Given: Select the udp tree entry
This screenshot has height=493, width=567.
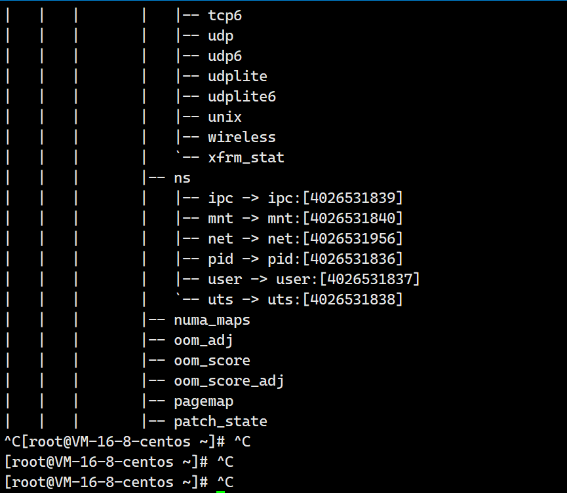Looking at the screenshot, I should (221, 36).
